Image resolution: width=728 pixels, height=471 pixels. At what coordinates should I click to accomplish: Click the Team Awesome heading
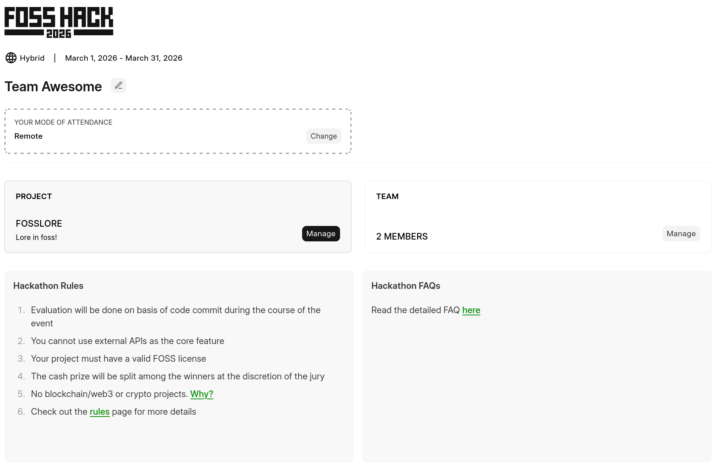pos(53,87)
